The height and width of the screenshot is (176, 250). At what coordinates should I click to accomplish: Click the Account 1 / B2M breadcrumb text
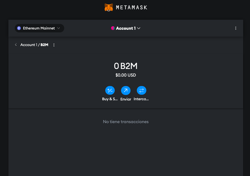point(34,45)
